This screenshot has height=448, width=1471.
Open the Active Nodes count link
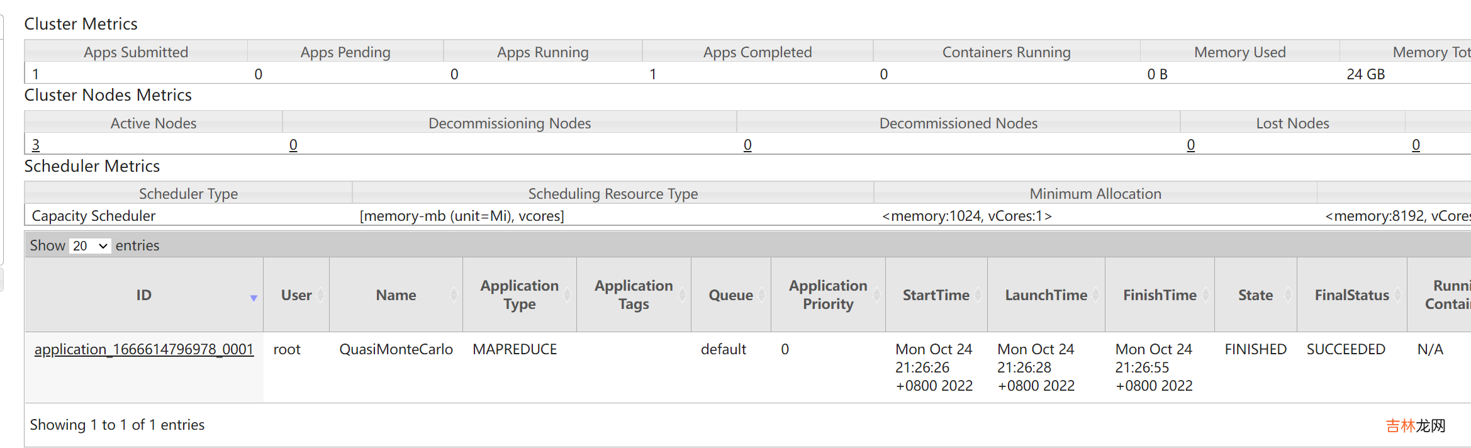(36, 145)
